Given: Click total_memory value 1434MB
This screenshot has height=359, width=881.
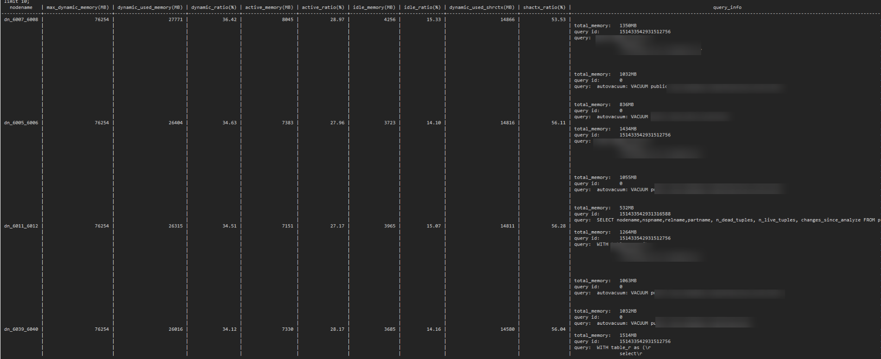Looking at the screenshot, I should click(x=628, y=129).
